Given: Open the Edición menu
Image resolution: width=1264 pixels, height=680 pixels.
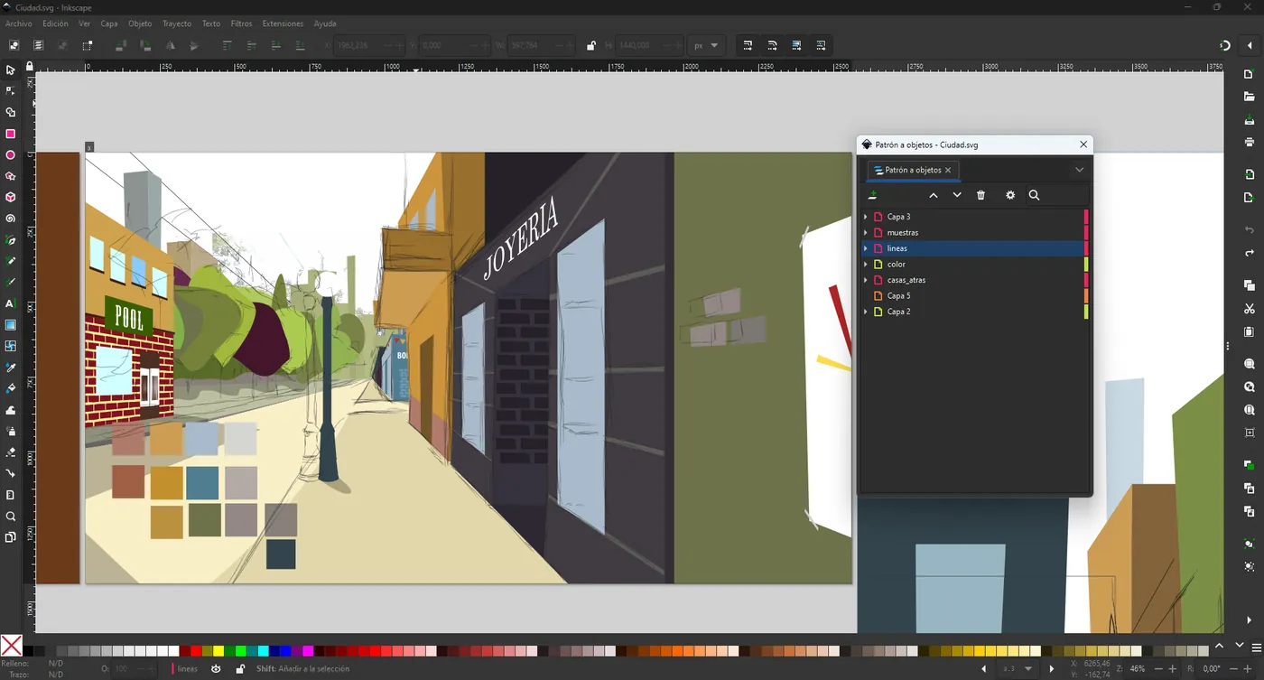Looking at the screenshot, I should 55,23.
